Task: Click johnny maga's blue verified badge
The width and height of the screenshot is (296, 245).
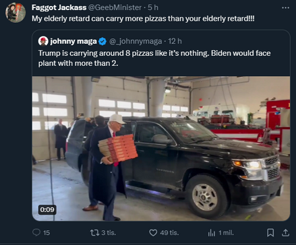Action: 102,41
